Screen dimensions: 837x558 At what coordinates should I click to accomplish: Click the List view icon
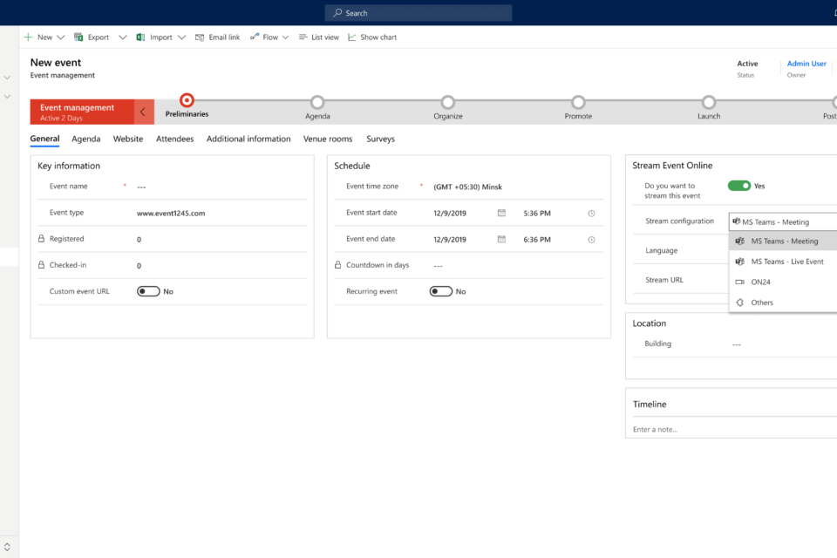point(303,37)
